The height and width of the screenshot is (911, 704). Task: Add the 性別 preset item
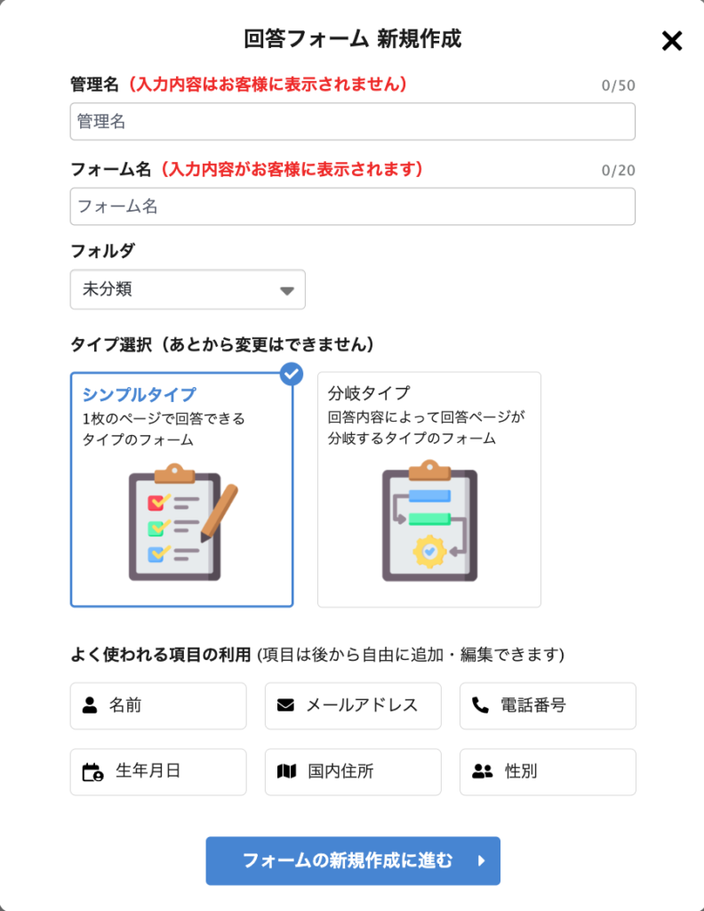click(548, 771)
